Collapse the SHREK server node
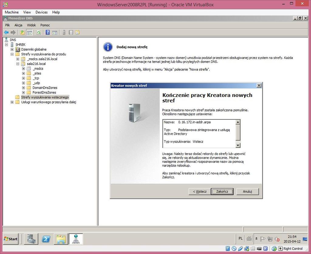This screenshot has width=311, height=254. [x=6, y=44]
